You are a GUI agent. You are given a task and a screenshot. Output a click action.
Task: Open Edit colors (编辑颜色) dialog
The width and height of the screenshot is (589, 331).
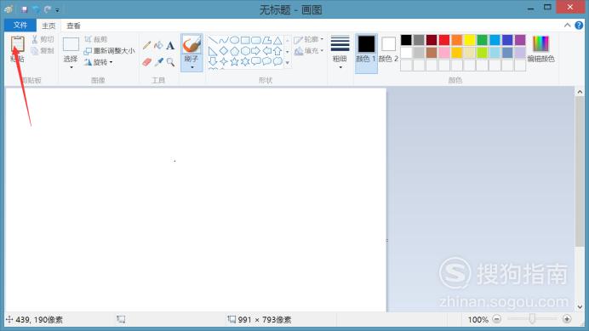point(541,49)
